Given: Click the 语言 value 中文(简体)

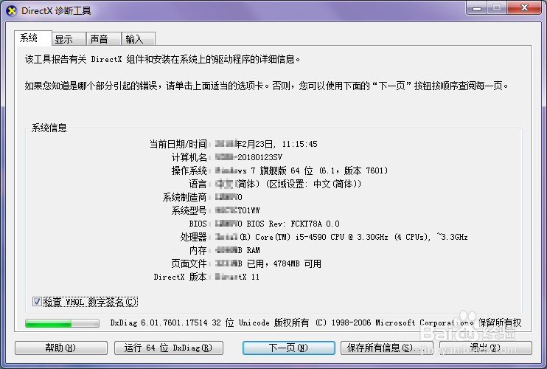Looking at the screenshot, I should (288, 184).
